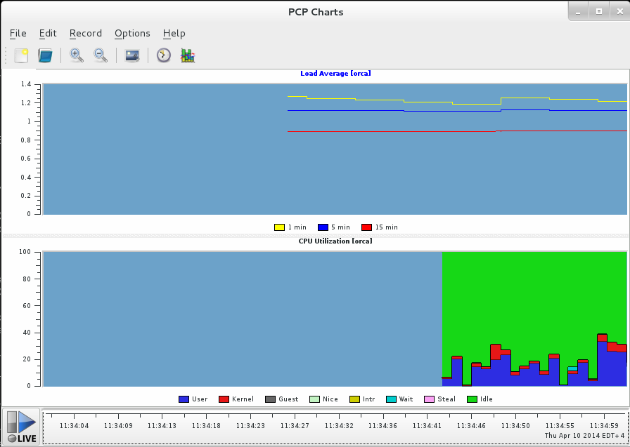Image resolution: width=630 pixels, height=447 pixels.
Task: Open the new chart metrics icon
Action: coord(187,55)
